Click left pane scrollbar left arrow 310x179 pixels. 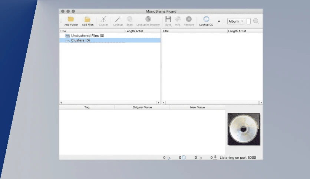(x=61, y=102)
